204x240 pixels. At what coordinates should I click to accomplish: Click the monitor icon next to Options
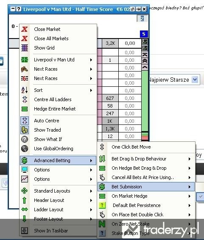(25, 170)
